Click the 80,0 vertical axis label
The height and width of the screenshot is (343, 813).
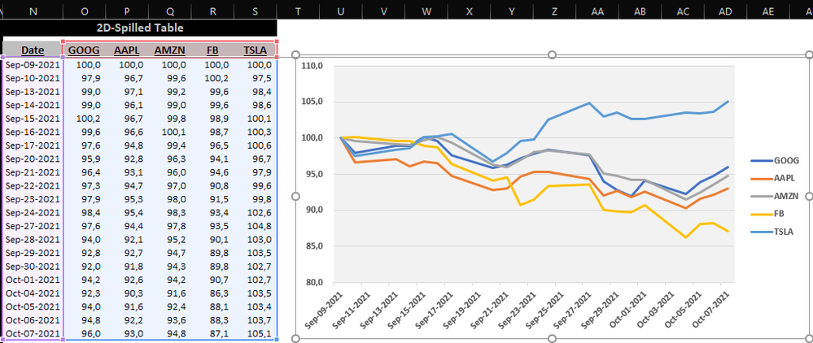click(x=315, y=283)
